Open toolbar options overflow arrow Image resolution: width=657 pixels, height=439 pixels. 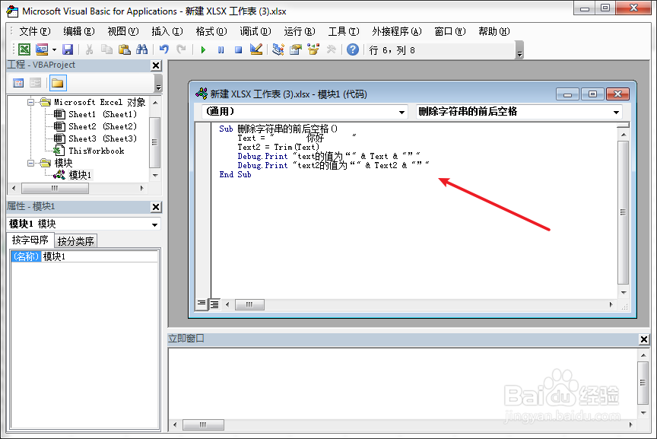click(x=519, y=50)
